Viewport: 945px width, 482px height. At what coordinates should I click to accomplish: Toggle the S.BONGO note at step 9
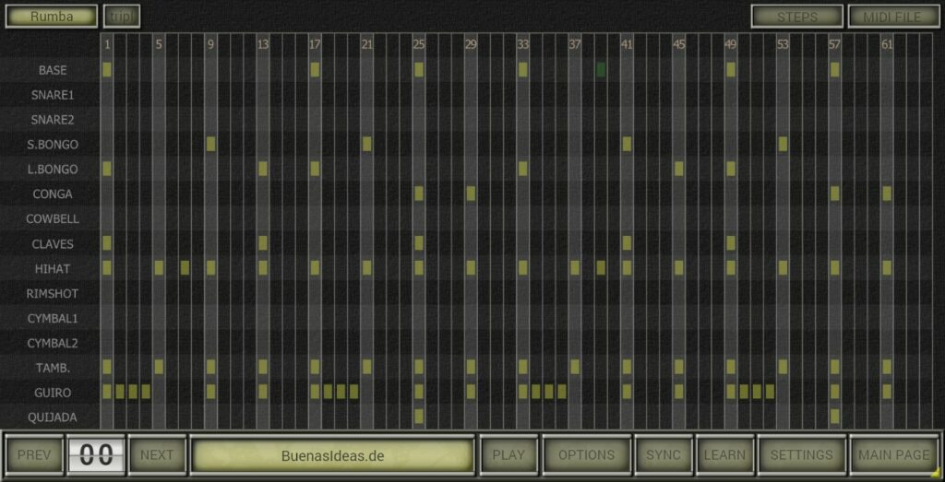click(211, 145)
